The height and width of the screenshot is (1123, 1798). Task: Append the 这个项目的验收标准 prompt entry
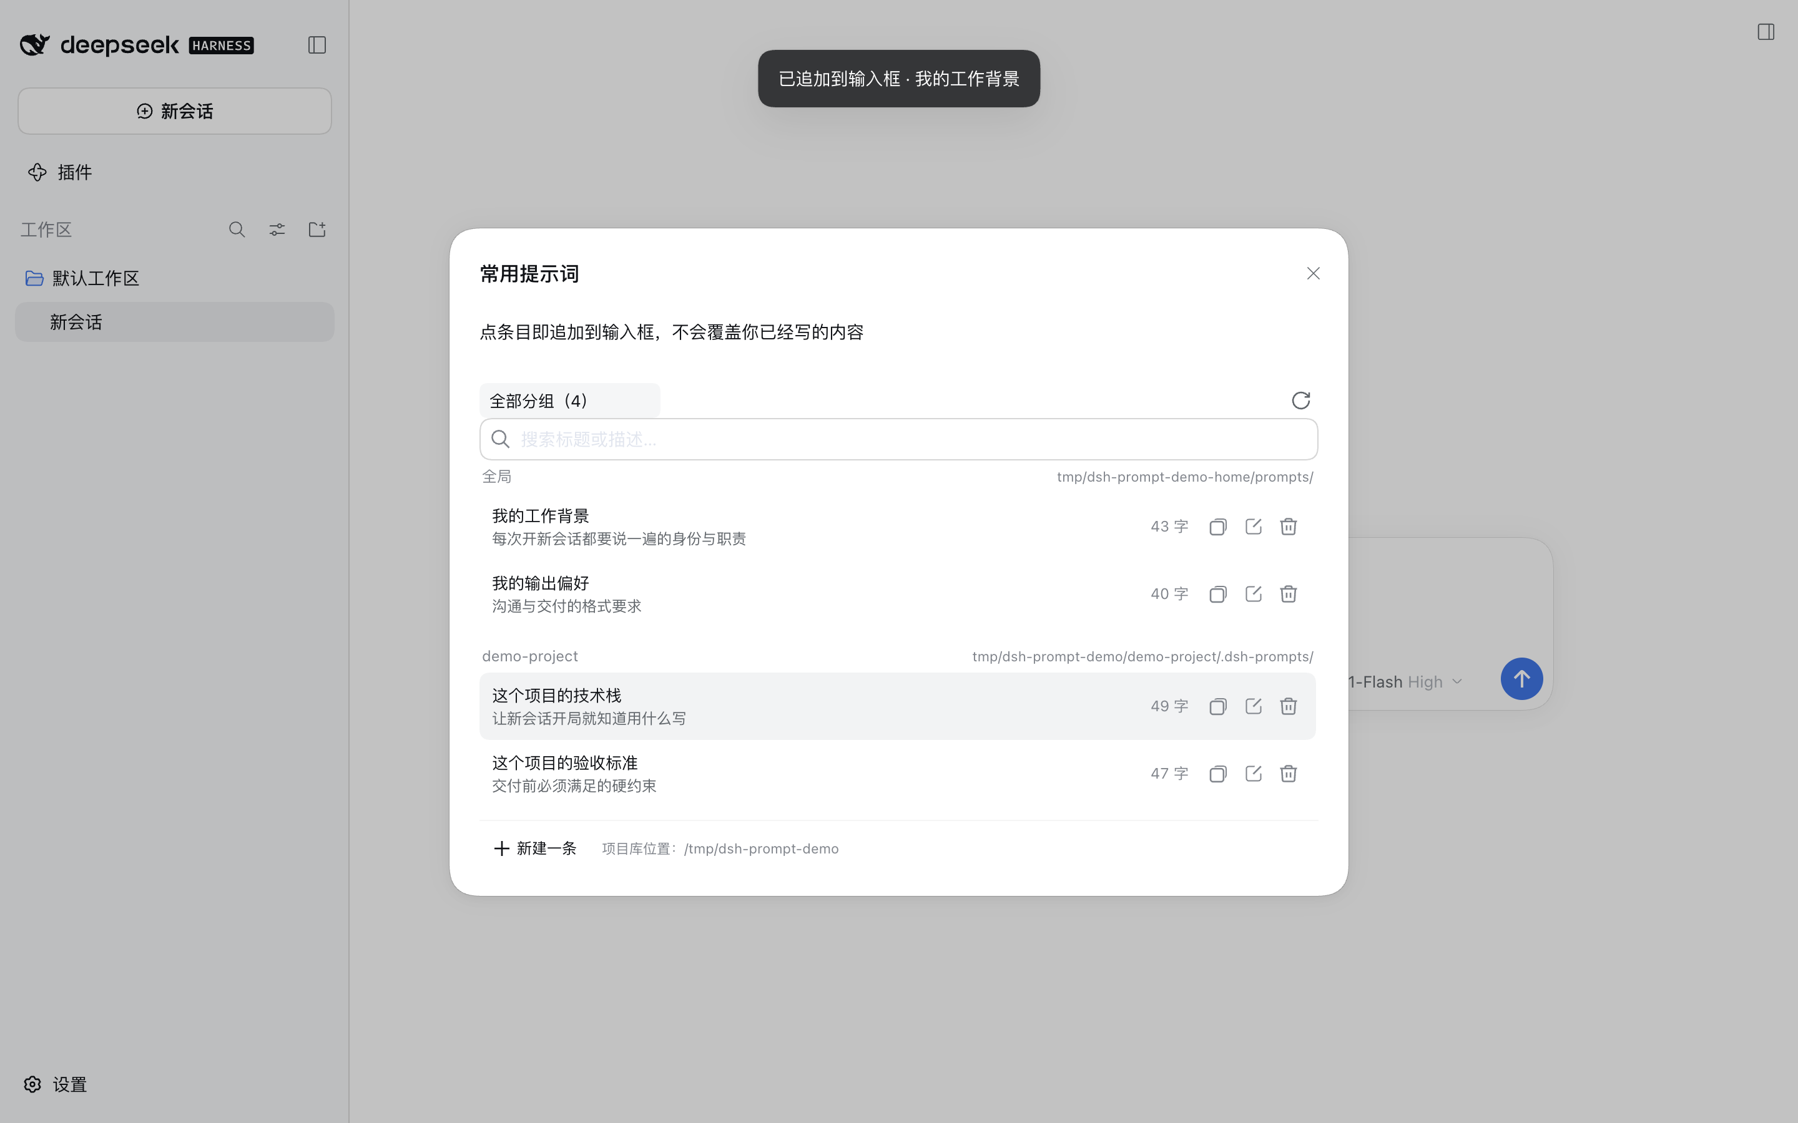898,774
